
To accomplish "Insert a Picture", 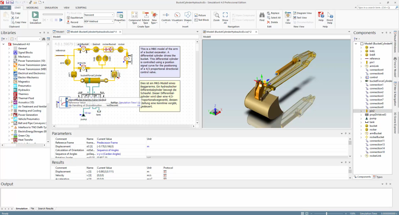I will (x=200, y=15).
